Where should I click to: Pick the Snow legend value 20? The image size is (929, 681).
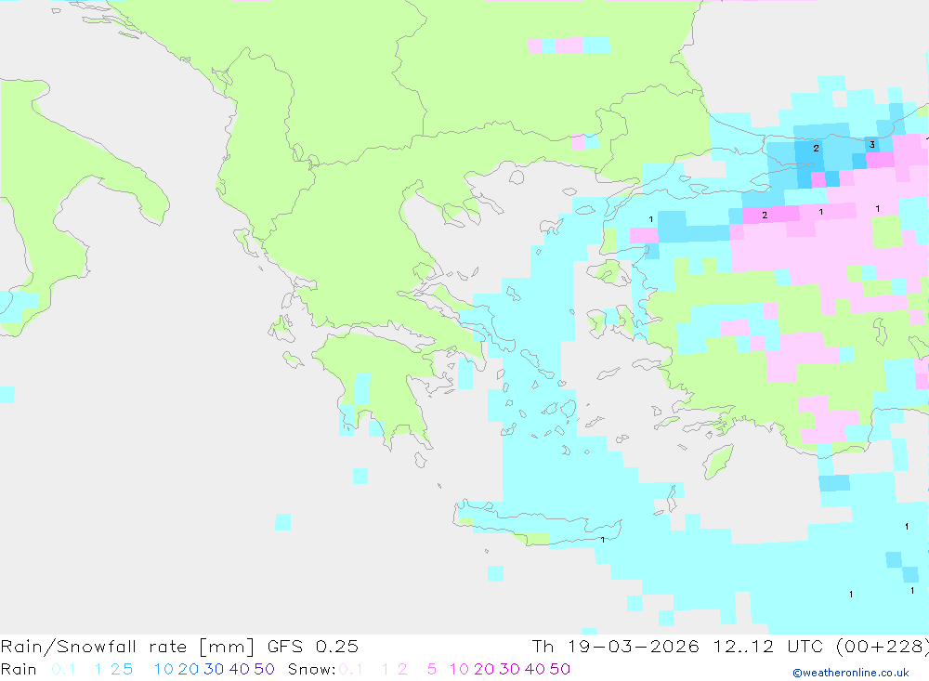(484, 669)
